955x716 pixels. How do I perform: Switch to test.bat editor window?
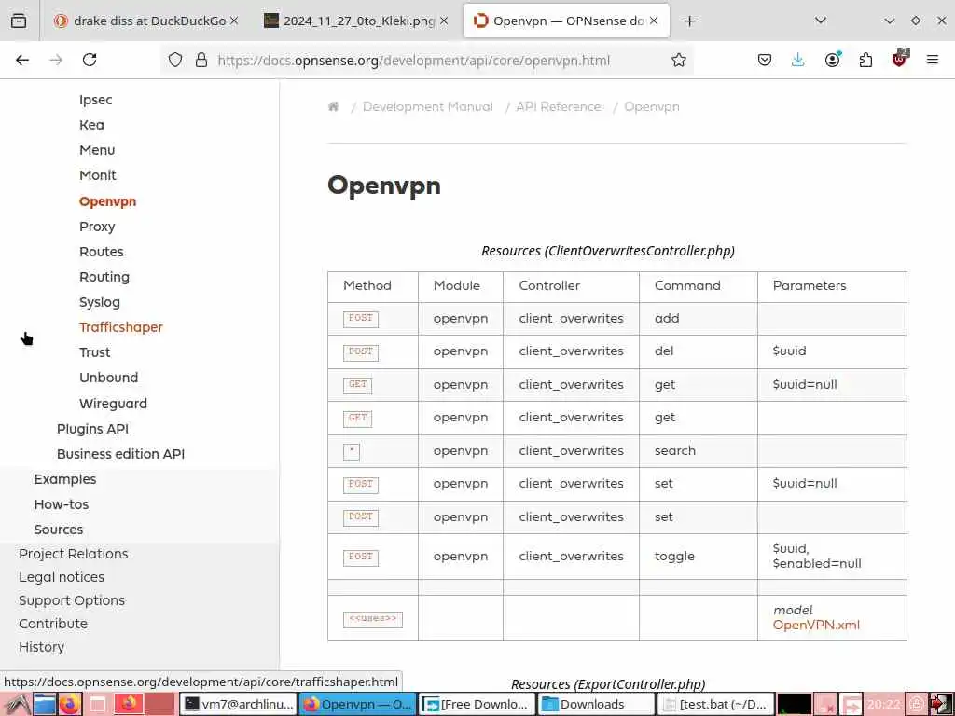[715, 704]
